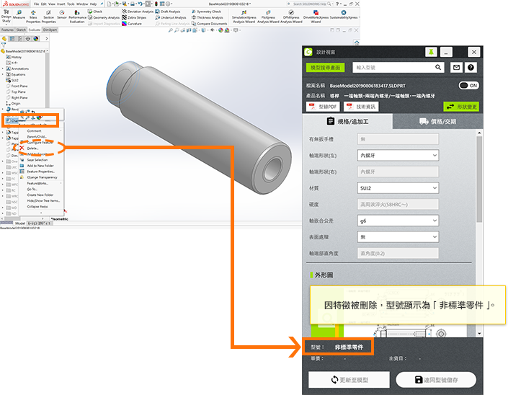This screenshot has height=395, width=508.
Task: Select Delete from the context menu
Action: (x=34, y=148)
